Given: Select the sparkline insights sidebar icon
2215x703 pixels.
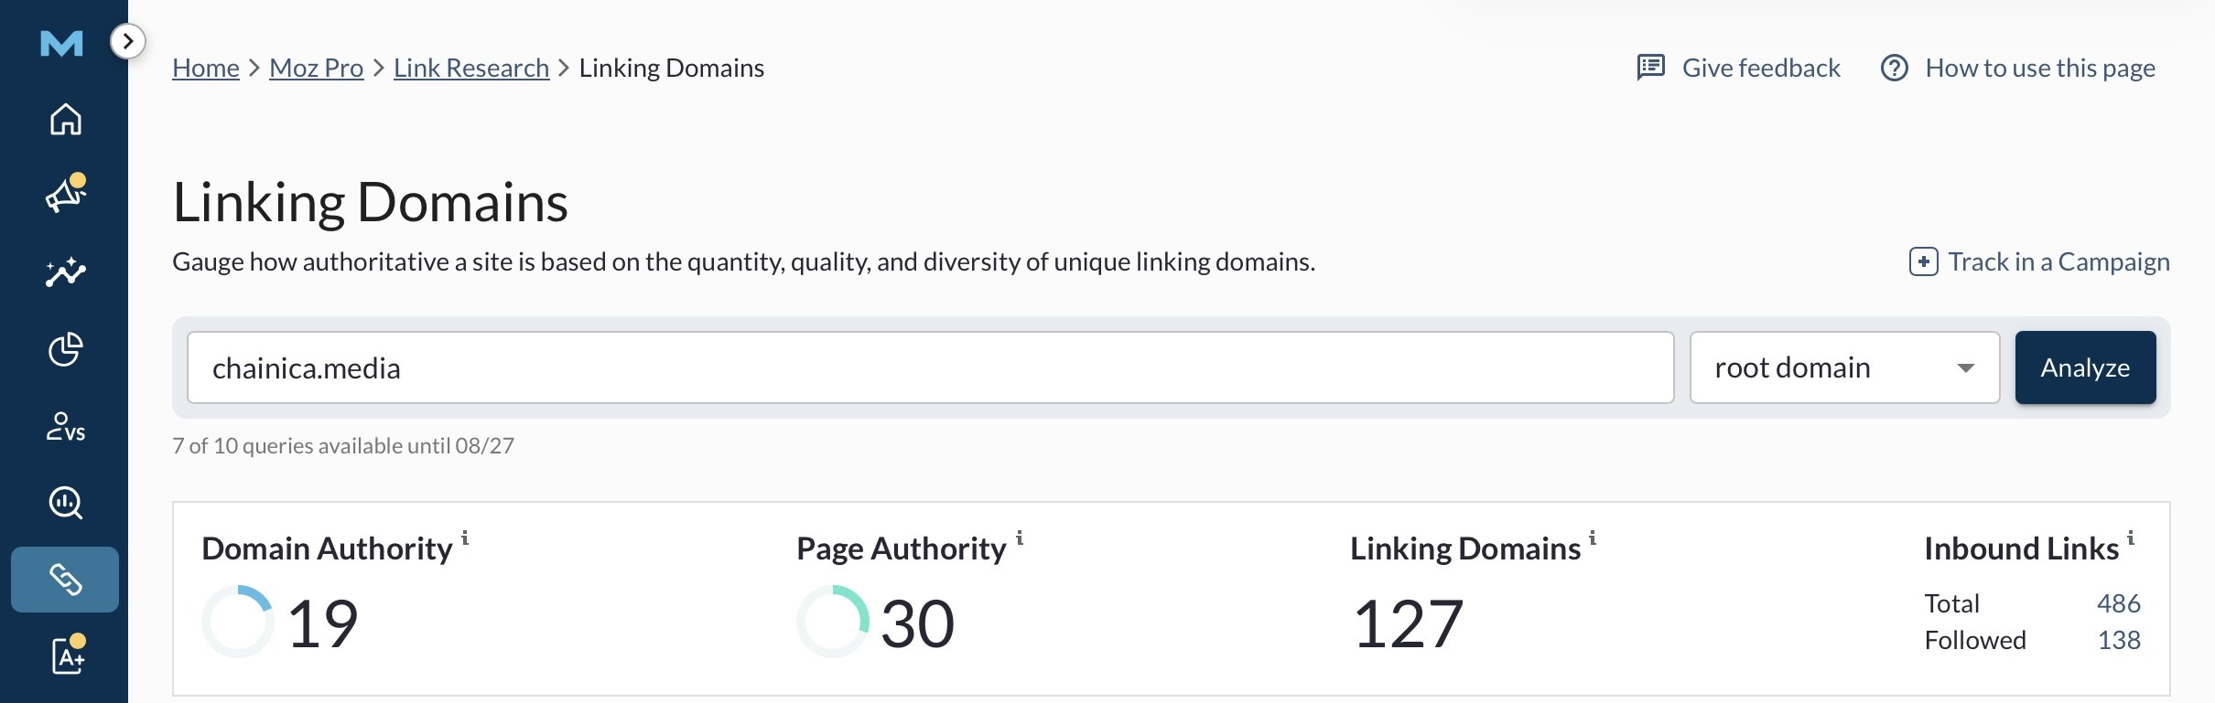Looking at the screenshot, I should [x=65, y=272].
